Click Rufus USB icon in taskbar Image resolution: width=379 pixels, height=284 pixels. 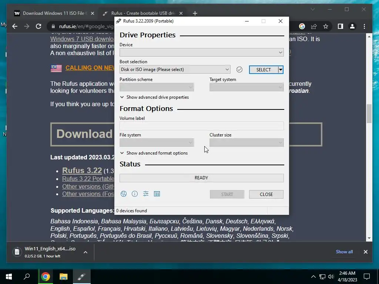82,276
